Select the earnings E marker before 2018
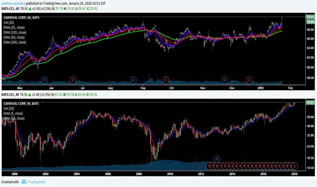Viewport: 317px width, 187px height. (249, 80)
